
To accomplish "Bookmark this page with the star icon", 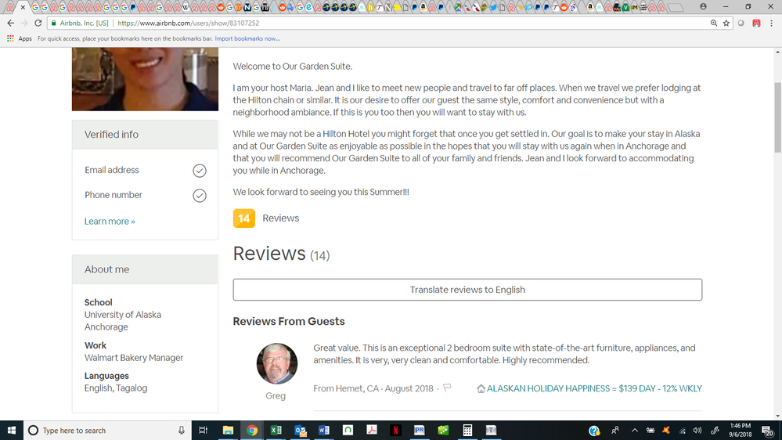I will (726, 23).
